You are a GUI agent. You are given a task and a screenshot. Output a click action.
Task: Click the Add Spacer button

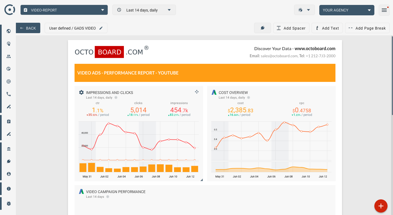pyautogui.click(x=291, y=28)
